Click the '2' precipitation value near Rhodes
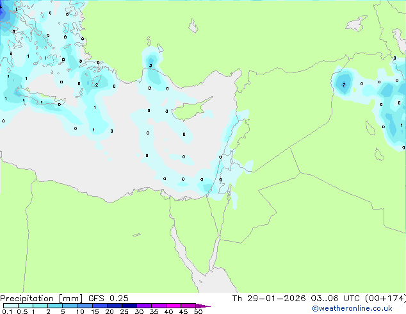Image resolution: width=406 pixels, height=314 pixels. (x=97, y=85)
